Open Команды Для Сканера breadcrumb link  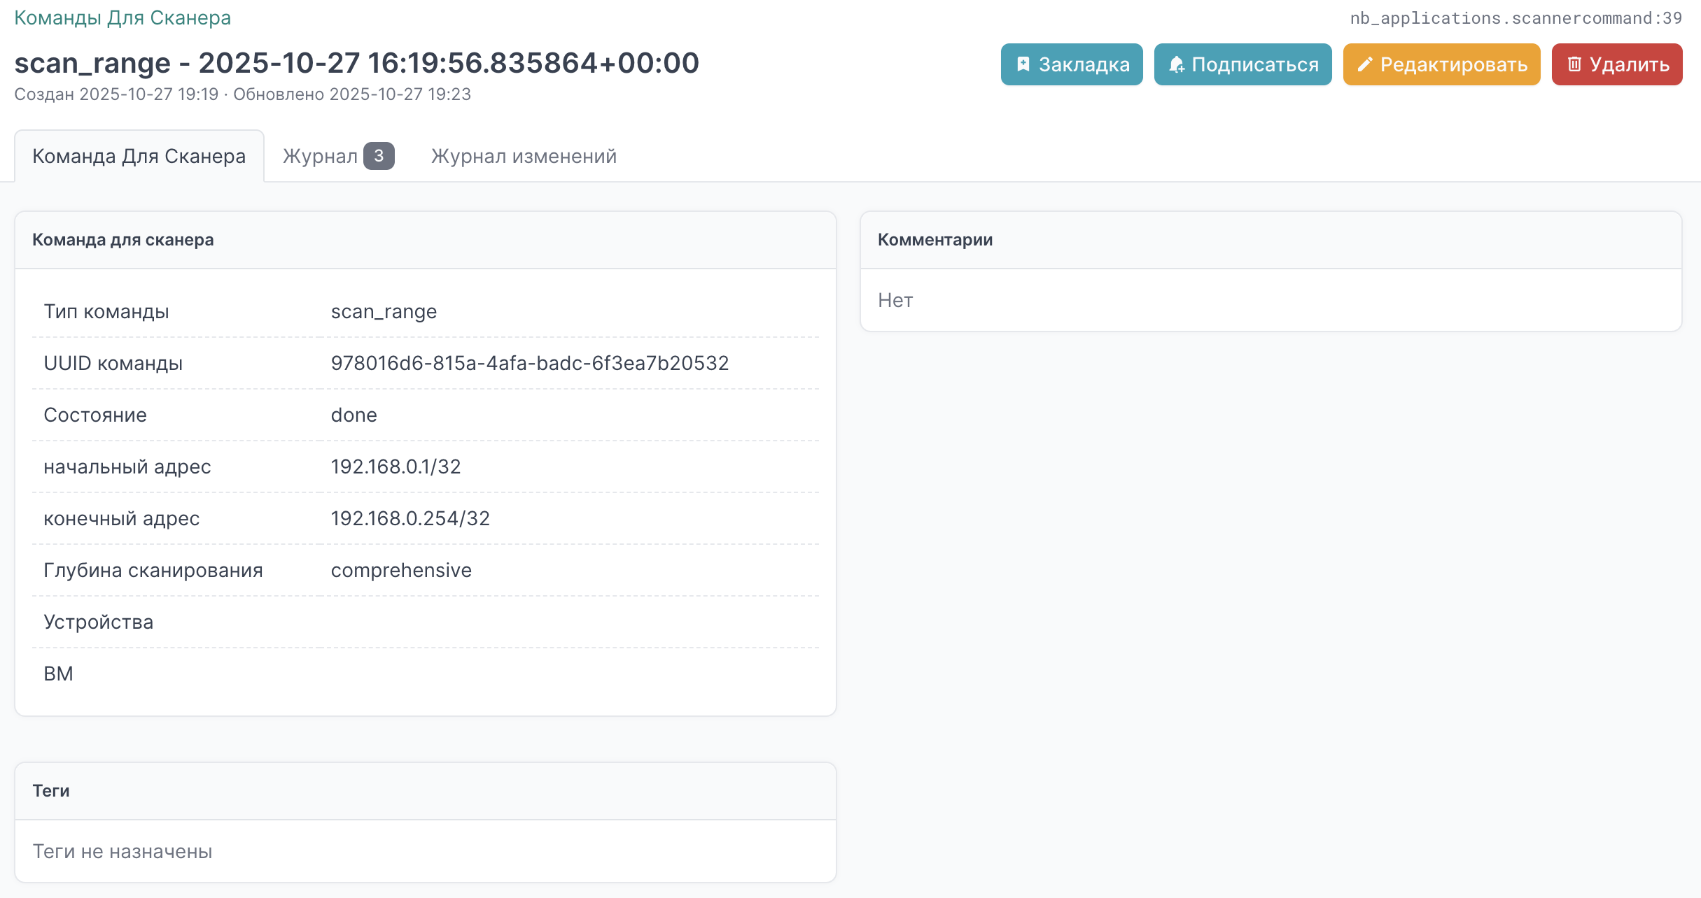122,17
